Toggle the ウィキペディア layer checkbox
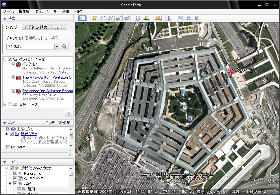 15,178
